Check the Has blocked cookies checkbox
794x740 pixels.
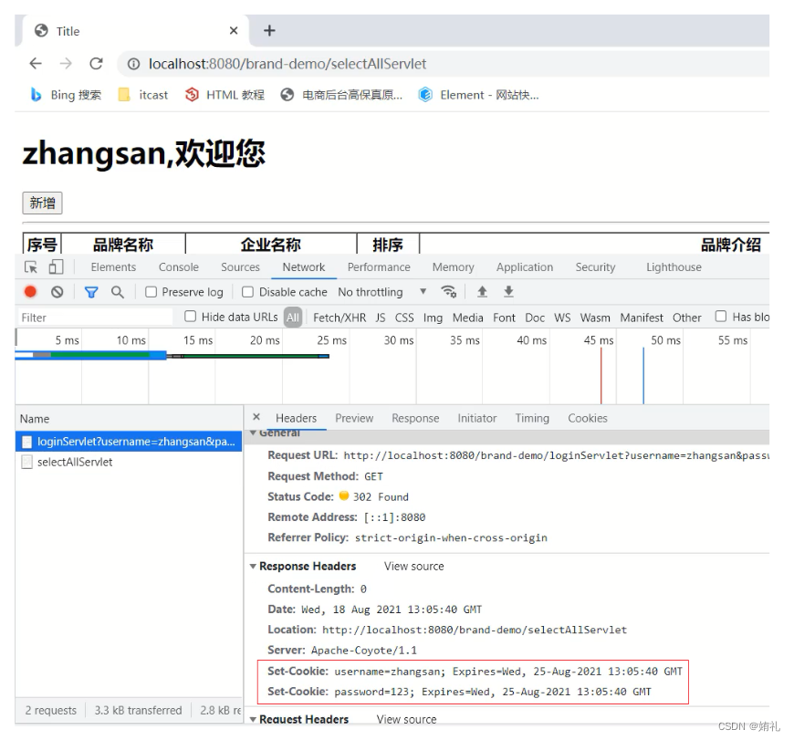[x=721, y=317]
